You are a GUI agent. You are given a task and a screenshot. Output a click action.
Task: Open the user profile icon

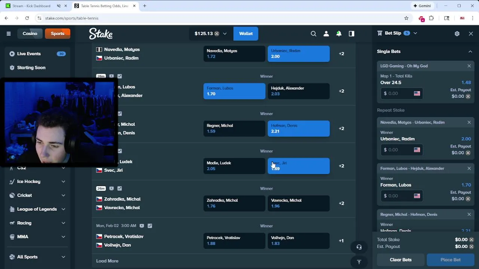point(326,34)
